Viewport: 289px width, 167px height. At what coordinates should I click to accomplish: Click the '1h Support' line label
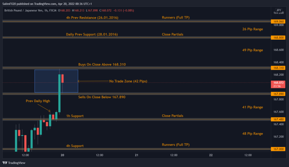(75, 116)
